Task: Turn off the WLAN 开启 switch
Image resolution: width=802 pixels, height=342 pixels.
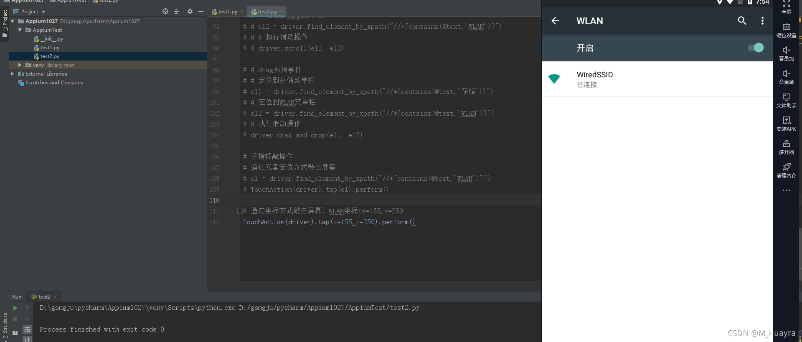Action: tap(756, 48)
